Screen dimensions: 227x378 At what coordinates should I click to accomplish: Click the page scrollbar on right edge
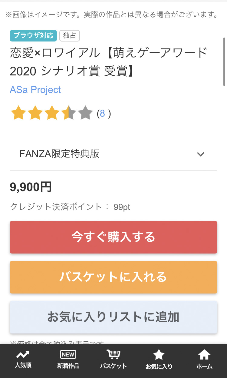click(x=224, y=62)
